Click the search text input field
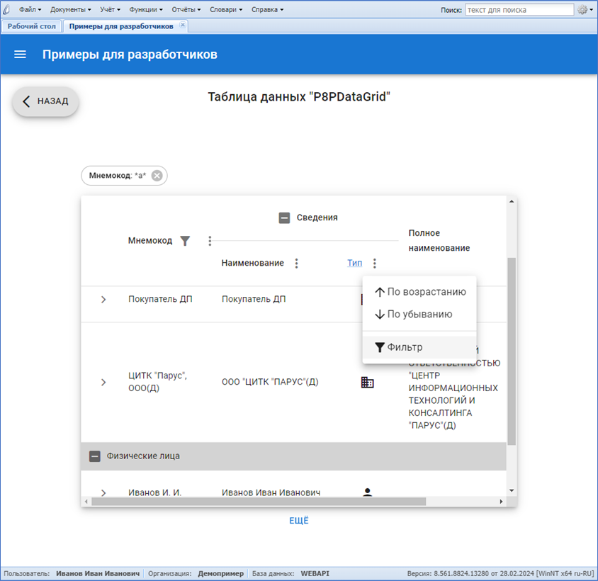The image size is (598, 581). point(519,10)
